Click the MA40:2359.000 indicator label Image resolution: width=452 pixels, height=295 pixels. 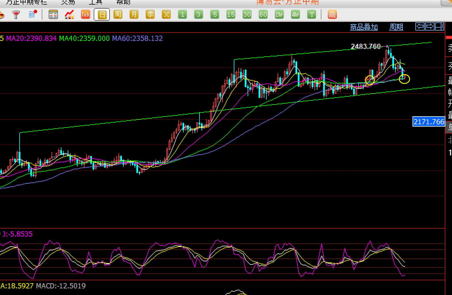click(84, 38)
